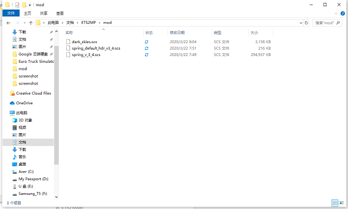Screen dimensions: 348x209
Task: Switch to details view layout icon
Action: [334, 203]
